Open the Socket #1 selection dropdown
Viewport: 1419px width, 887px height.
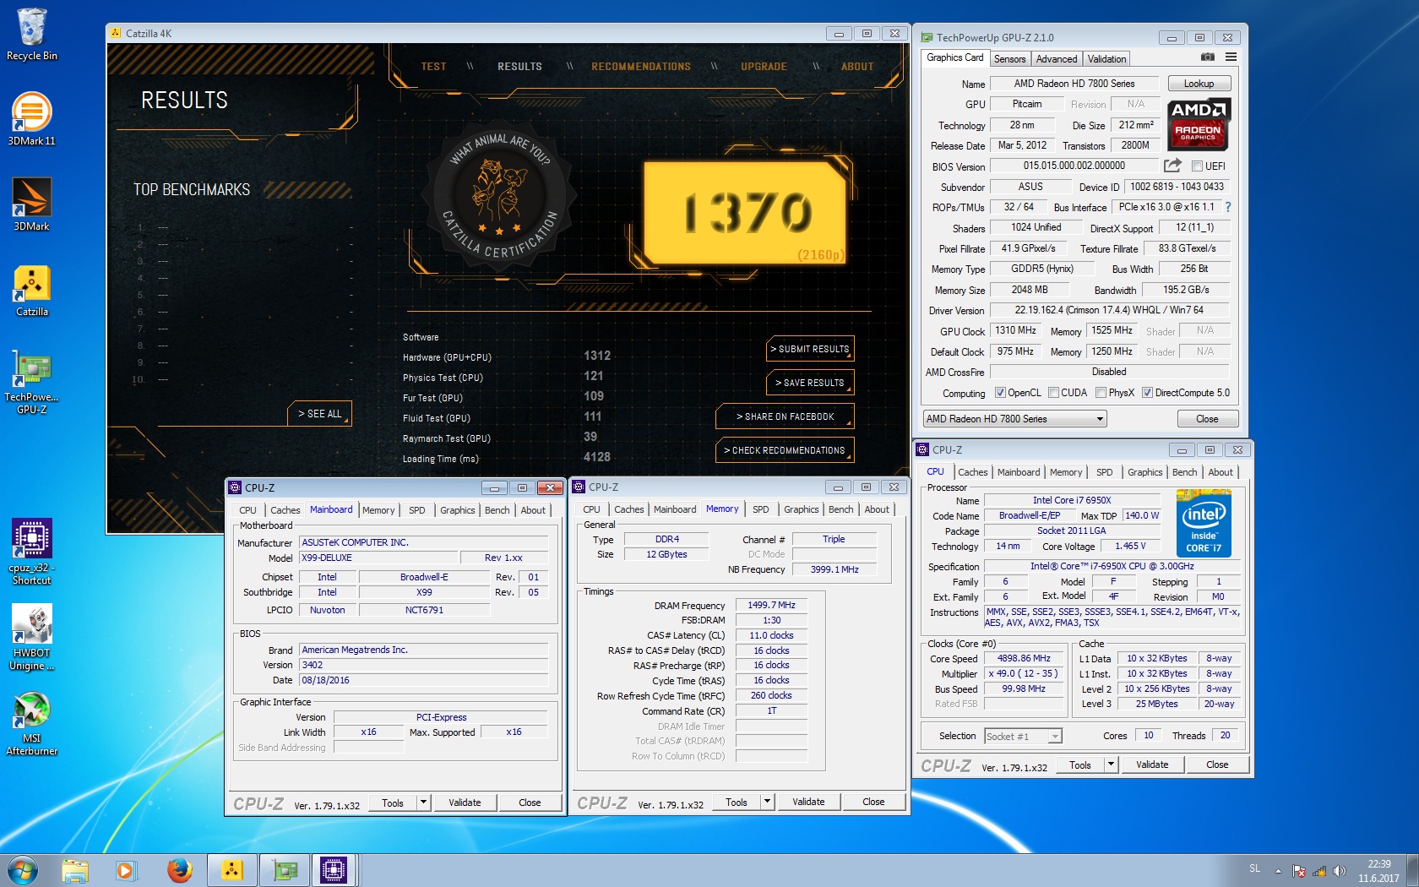pyautogui.click(x=1023, y=737)
